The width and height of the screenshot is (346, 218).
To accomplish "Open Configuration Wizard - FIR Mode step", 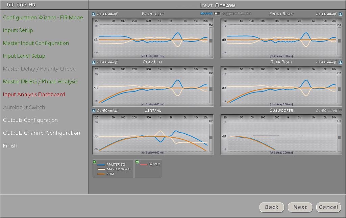I will 43,18.
